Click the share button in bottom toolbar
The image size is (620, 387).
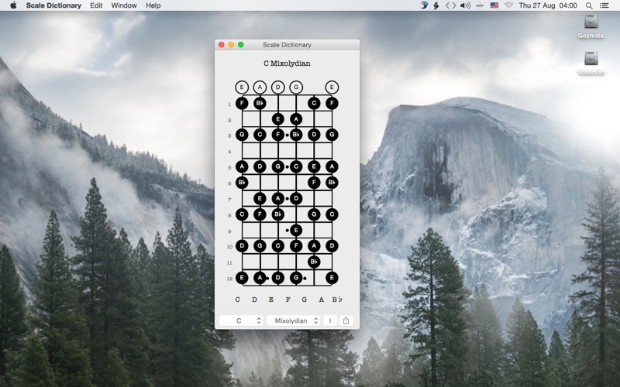(346, 320)
